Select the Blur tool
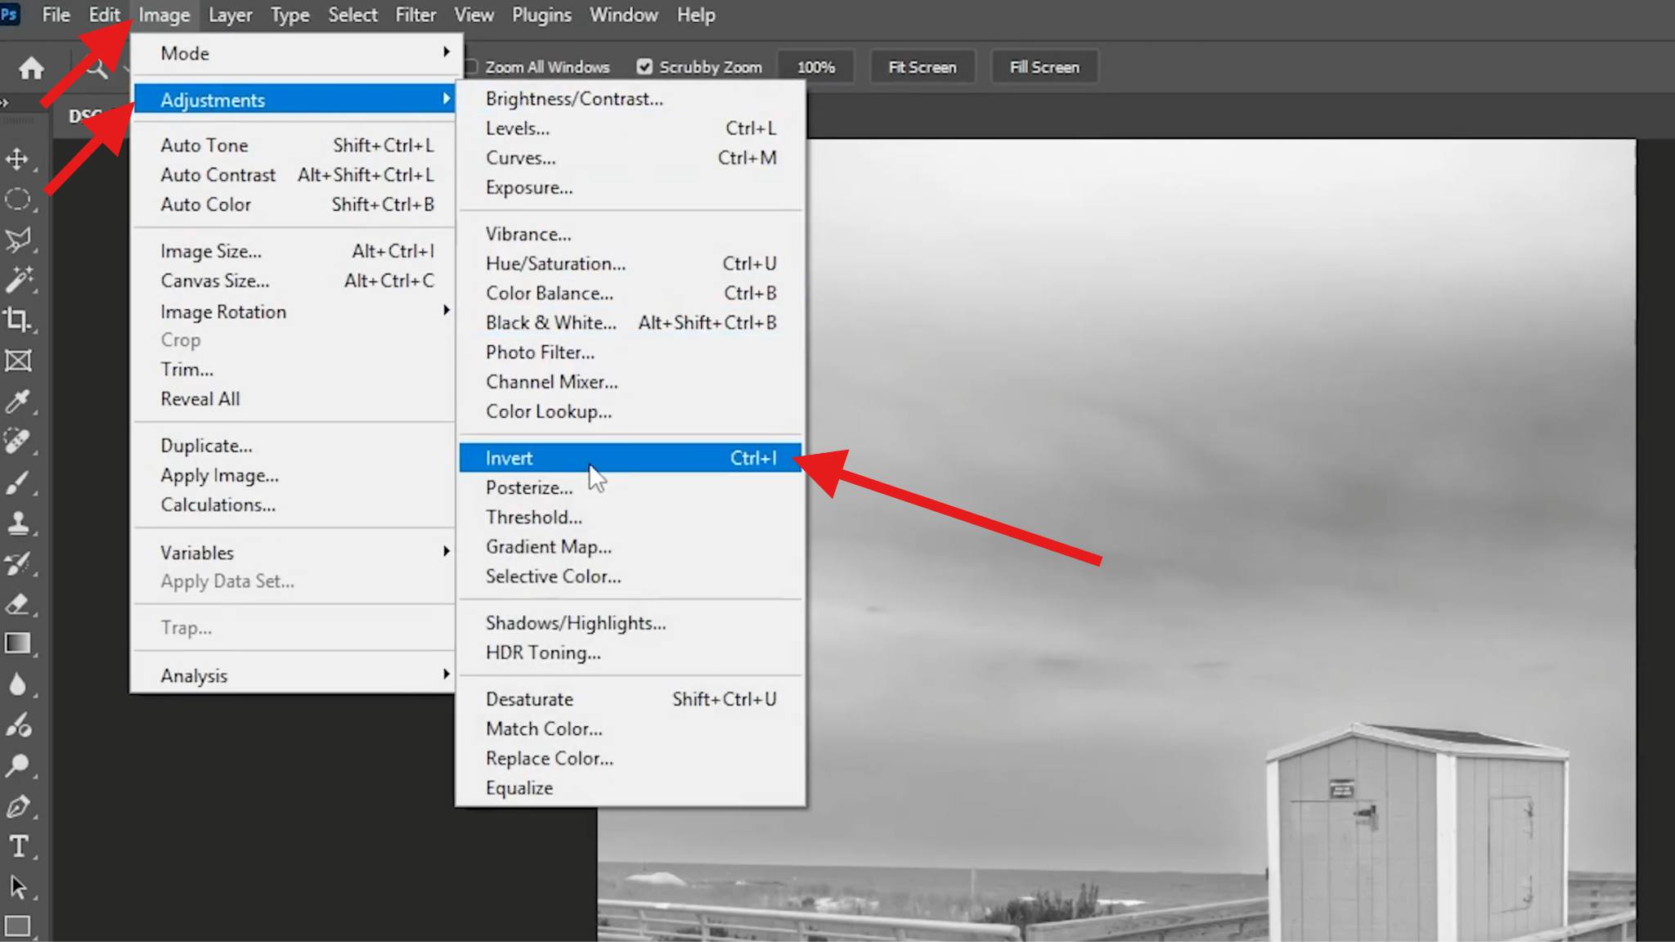This screenshot has height=942, width=1675. tap(17, 684)
